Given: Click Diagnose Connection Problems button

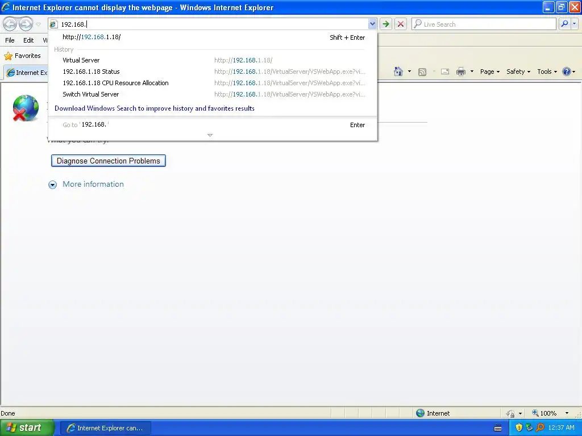Looking at the screenshot, I should coord(109,161).
